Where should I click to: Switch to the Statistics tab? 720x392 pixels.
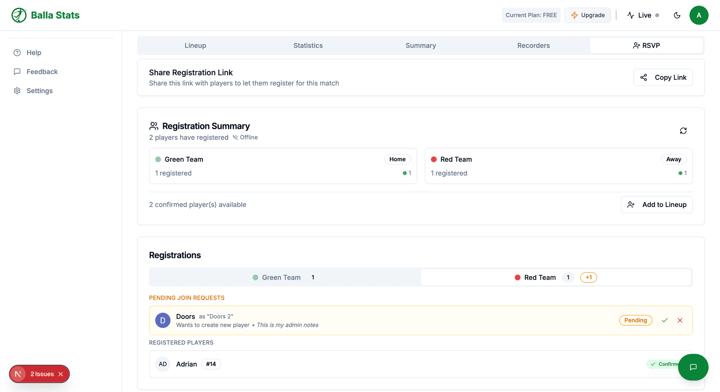tap(308, 45)
